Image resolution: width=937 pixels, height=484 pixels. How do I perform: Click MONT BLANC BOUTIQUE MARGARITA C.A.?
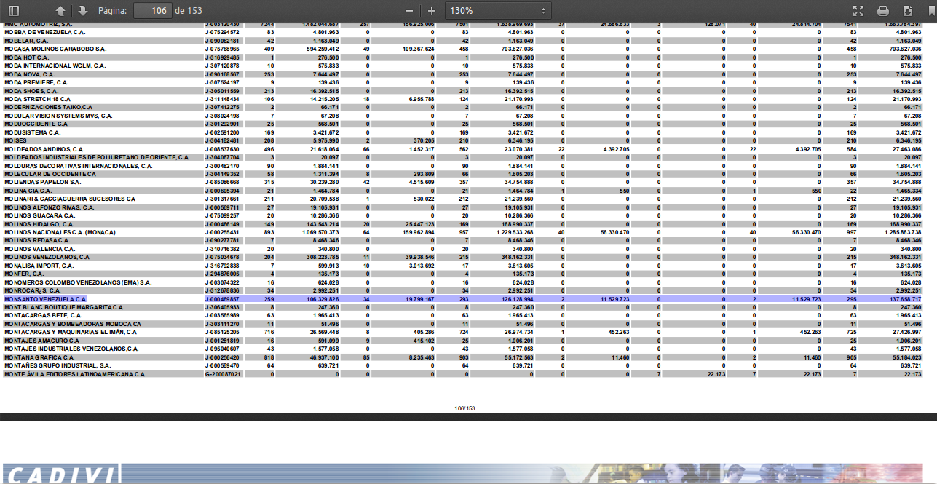(x=64, y=307)
